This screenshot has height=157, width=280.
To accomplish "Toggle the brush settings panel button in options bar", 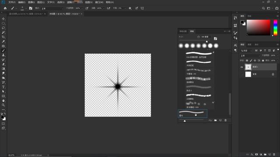I will click(x=31, y=8).
